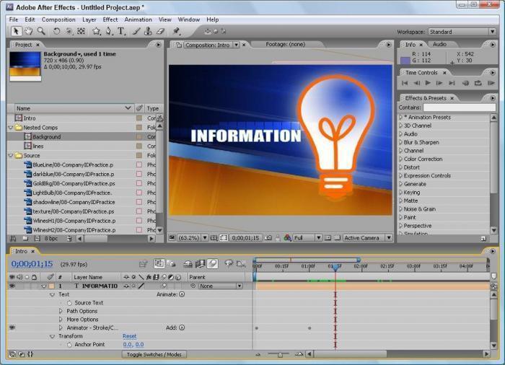
Task: Select the Puppet Pin tool
Action: 176,31
